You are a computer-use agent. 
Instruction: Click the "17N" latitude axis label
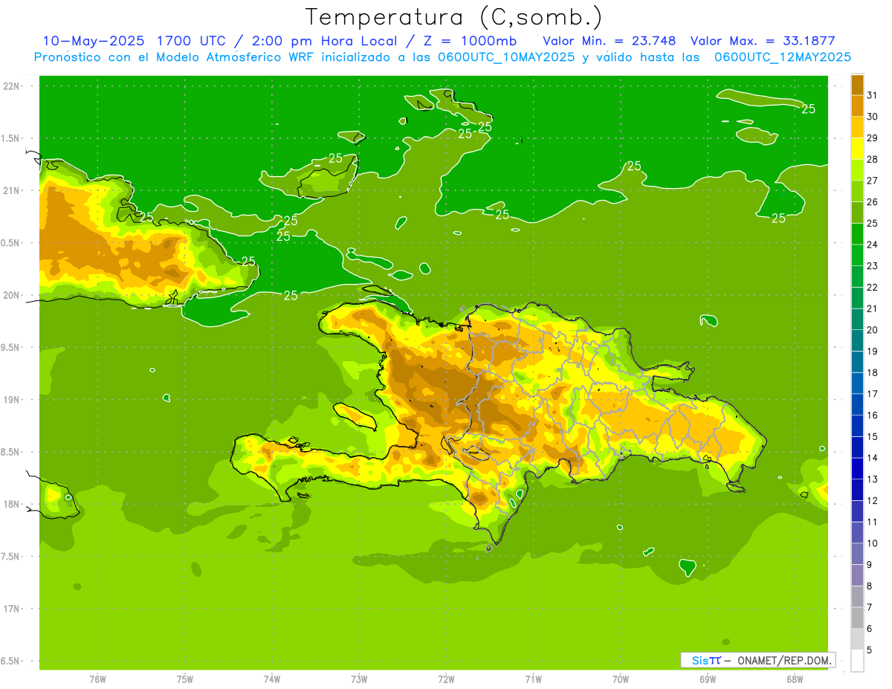[11, 609]
